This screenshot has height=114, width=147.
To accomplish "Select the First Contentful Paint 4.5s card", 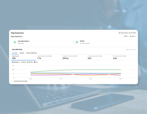I will (124, 57).
